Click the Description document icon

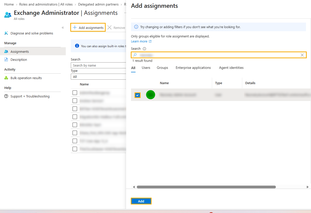6,60
